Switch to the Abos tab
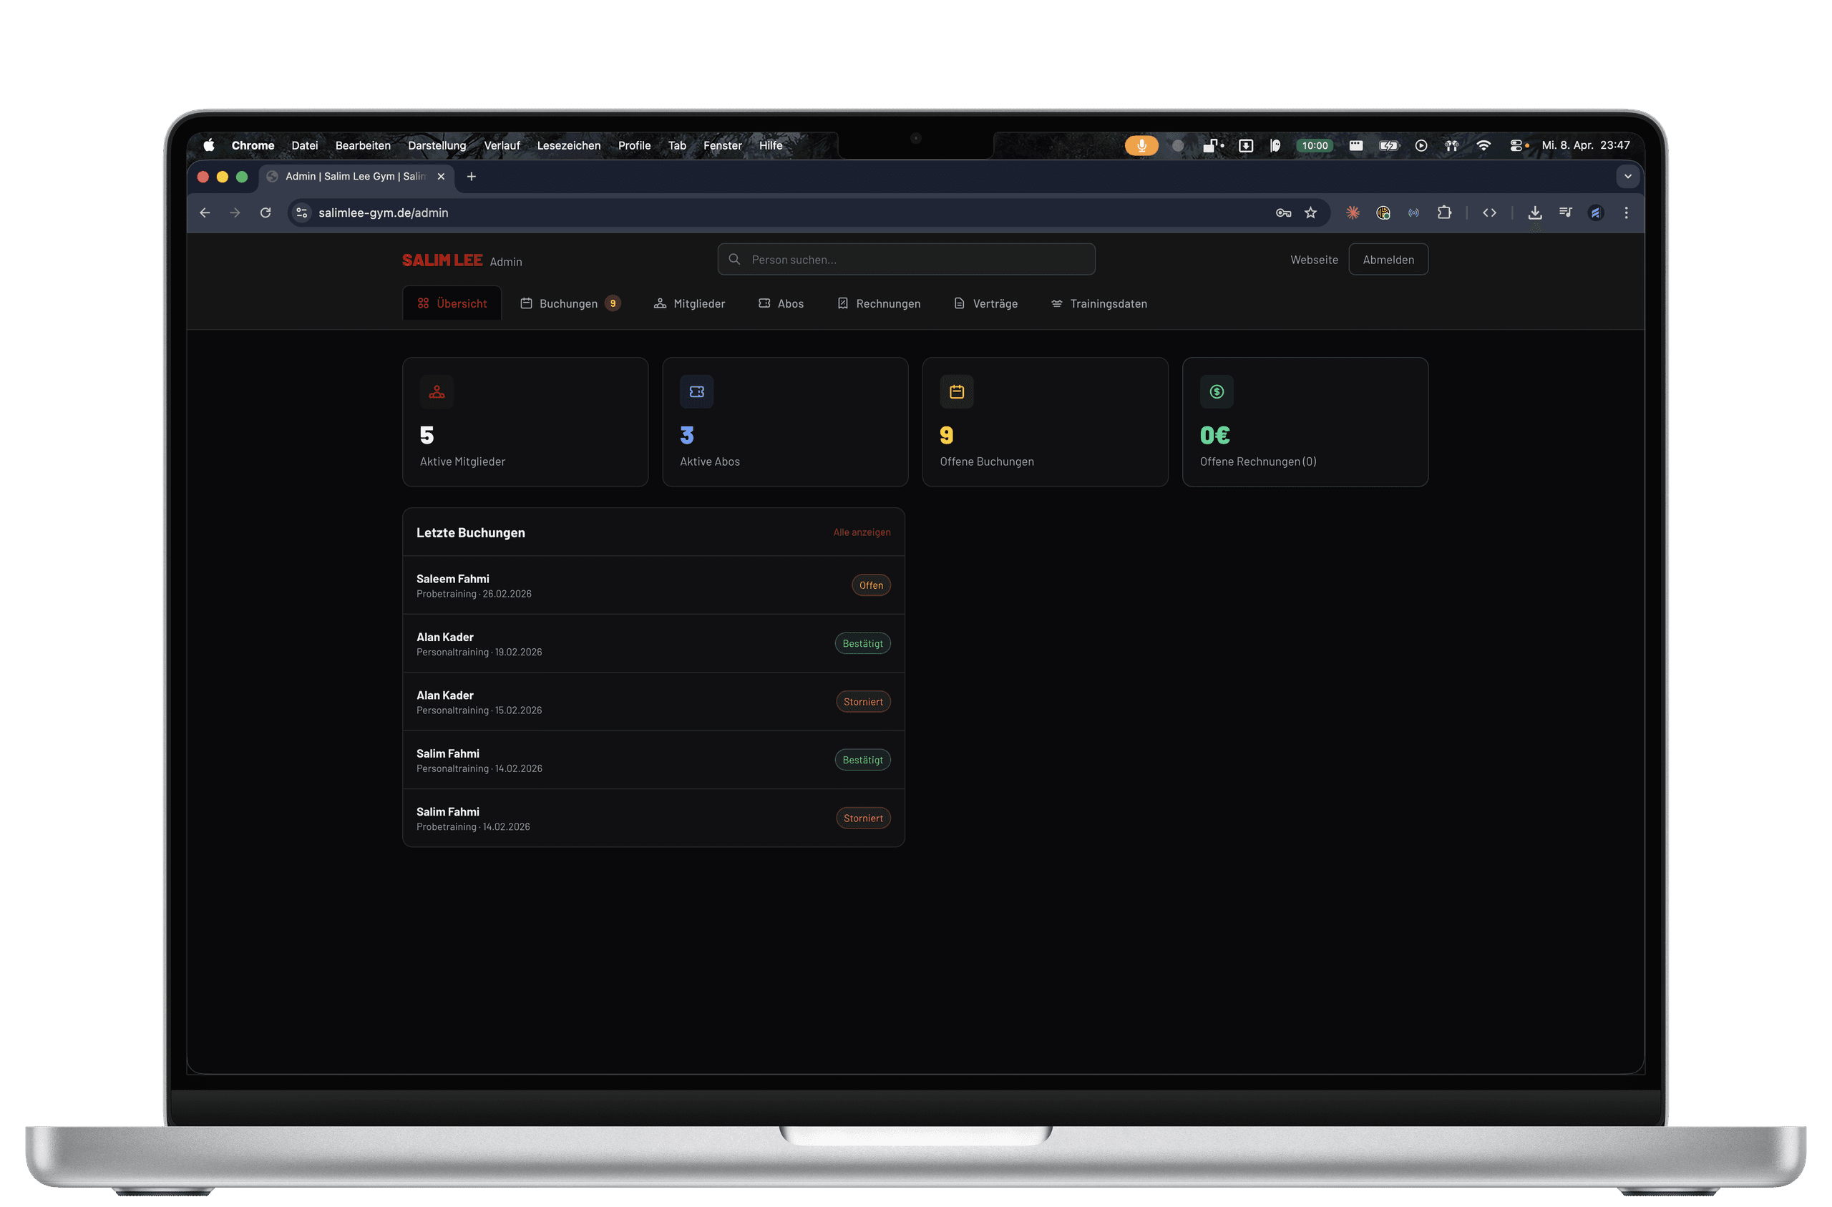 [x=781, y=303]
